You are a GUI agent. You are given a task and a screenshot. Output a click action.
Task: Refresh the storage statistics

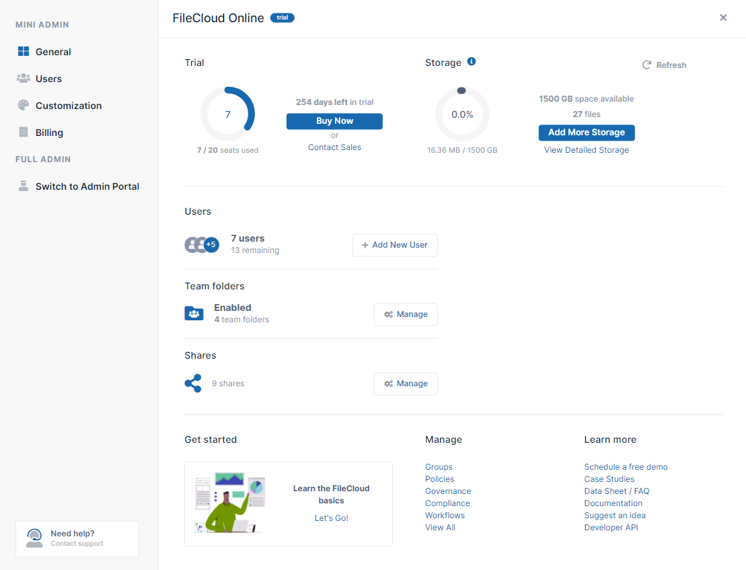pyautogui.click(x=664, y=65)
